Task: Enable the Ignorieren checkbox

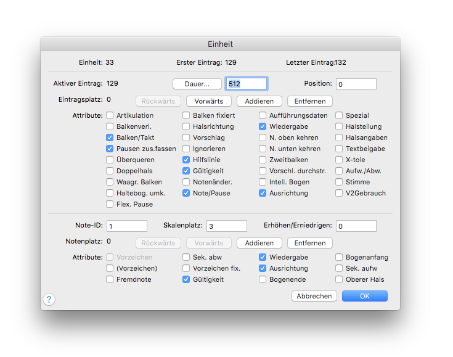Action: (186, 149)
